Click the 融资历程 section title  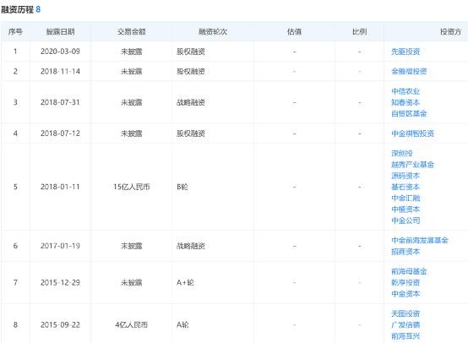(x=17, y=9)
